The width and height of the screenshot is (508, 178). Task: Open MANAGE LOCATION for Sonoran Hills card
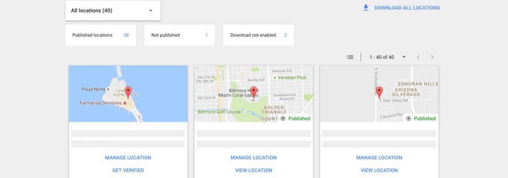[379, 158]
